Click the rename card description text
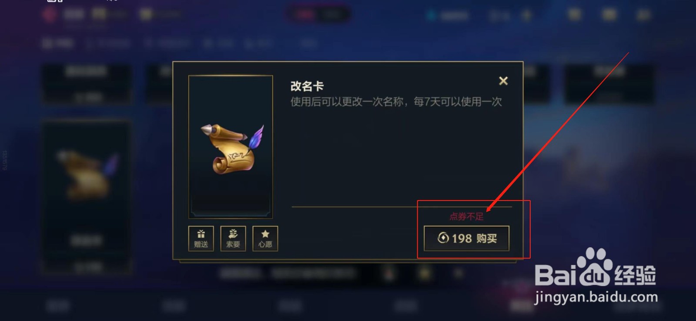Image resolution: width=696 pixels, height=321 pixels. pos(396,102)
